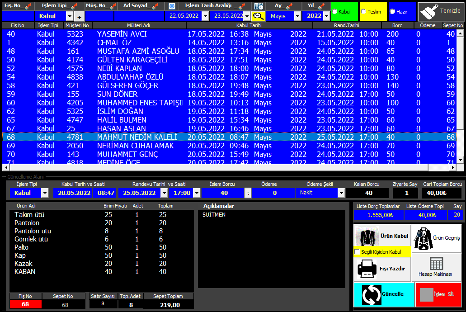Click the calendar icon beside İşlem Tarih Aralığı
Image resolution: width=466 pixels, height=312 pixels.
[x=259, y=6]
